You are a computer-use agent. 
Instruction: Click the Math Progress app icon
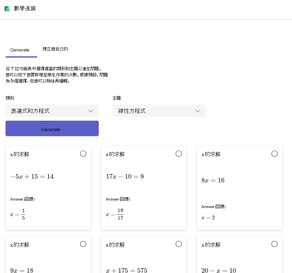click(x=7, y=8)
